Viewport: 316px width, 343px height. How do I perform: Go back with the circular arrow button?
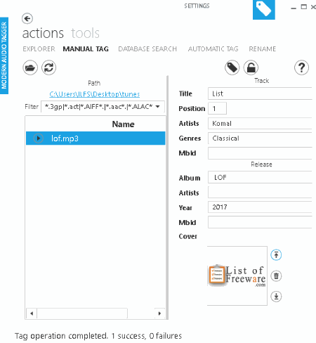point(27,18)
